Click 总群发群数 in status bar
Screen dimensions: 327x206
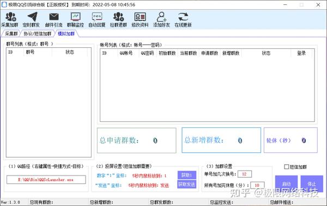(161, 202)
